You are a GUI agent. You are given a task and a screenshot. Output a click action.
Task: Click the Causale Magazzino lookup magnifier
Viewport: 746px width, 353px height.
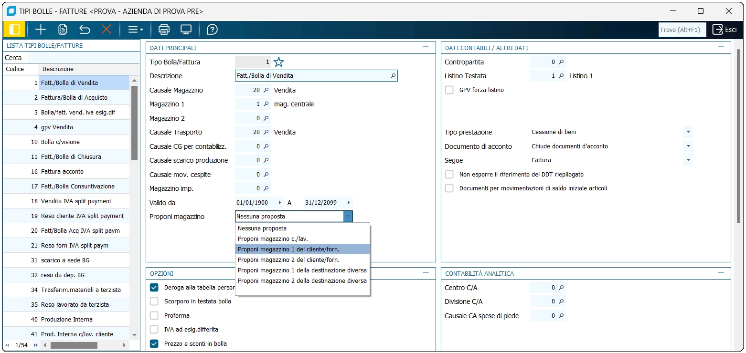pos(266,90)
